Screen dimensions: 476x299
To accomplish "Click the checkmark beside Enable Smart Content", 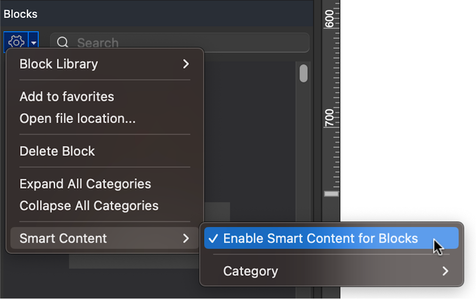I will click(213, 238).
